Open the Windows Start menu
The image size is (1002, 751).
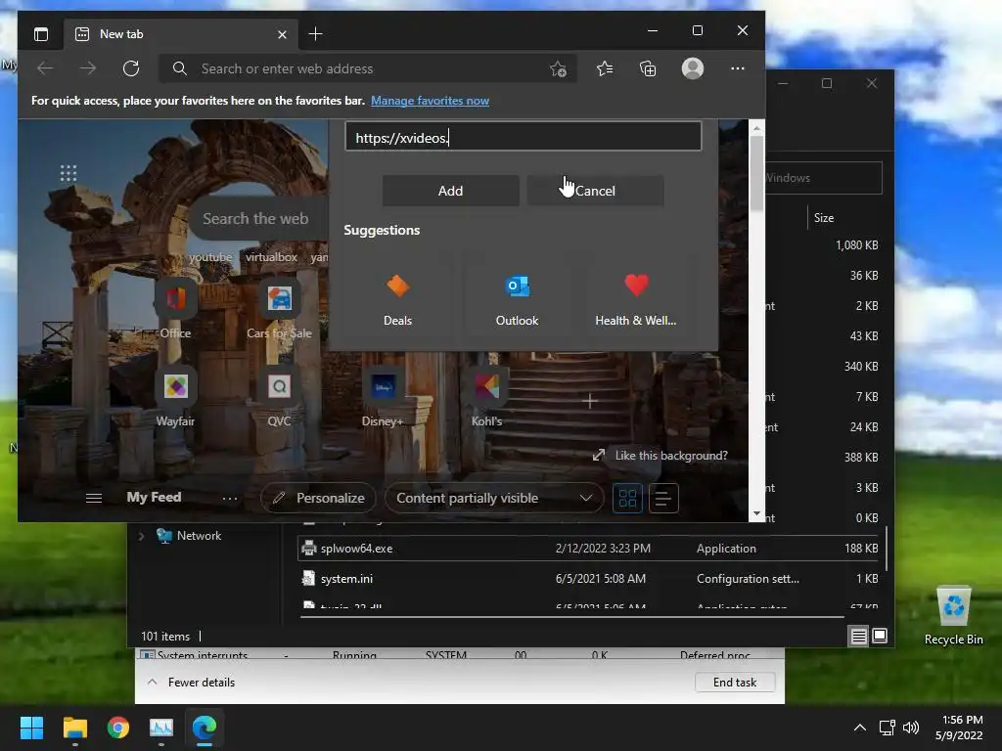pos(31,728)
